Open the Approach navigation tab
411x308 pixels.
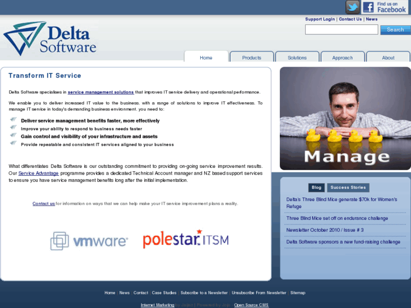(343, 58)
